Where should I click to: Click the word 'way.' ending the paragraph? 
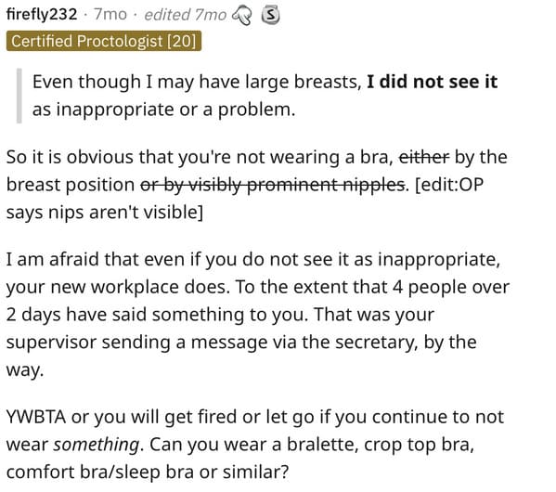pyautogui.click(x=25, y=370)
